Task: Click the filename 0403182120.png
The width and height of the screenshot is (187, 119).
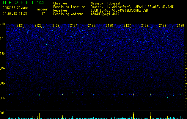Action: [x=15, y=8]
